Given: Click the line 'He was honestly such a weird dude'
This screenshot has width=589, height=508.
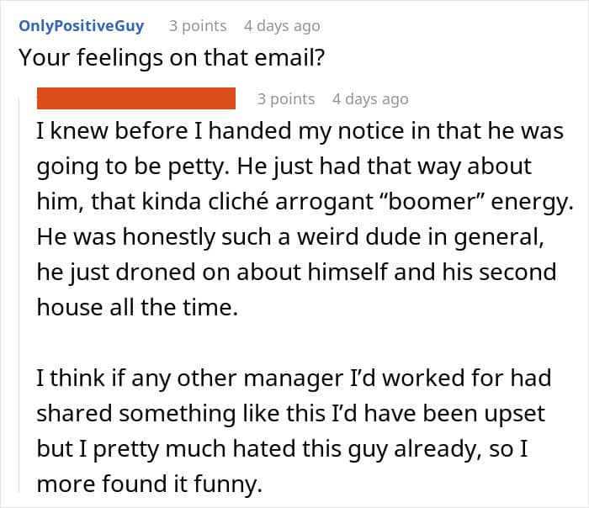Looking at the screenshot, I should click(290, 237).
